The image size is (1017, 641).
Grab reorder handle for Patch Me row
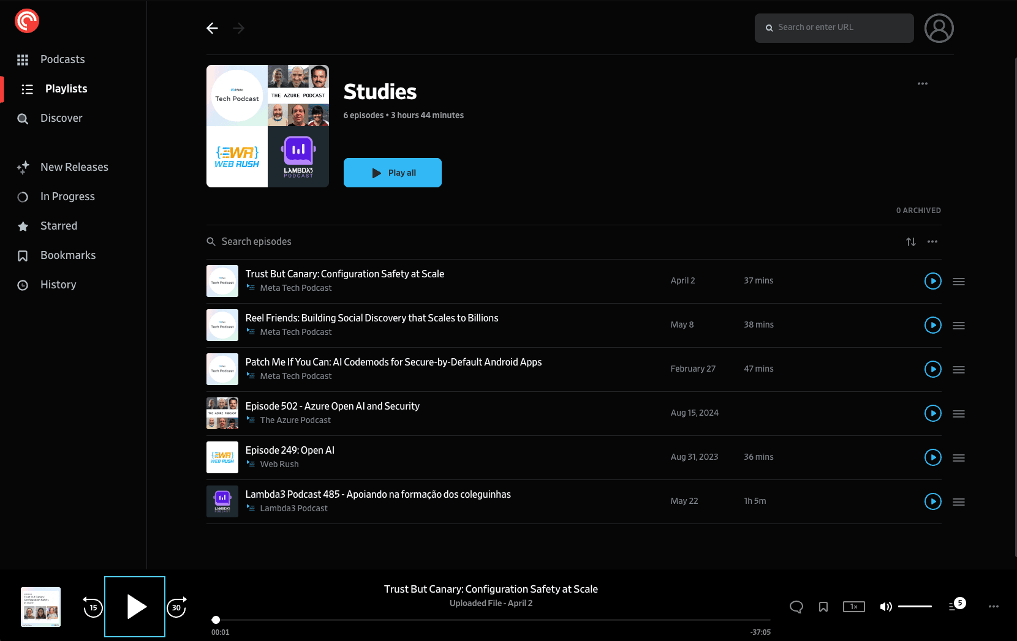pyautogui.click(x=959, y=370)
